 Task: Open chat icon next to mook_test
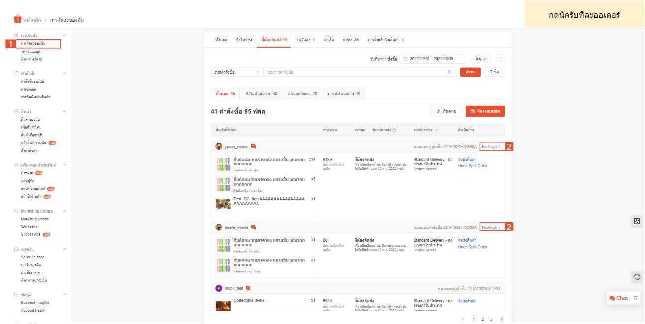coord(248,288)
